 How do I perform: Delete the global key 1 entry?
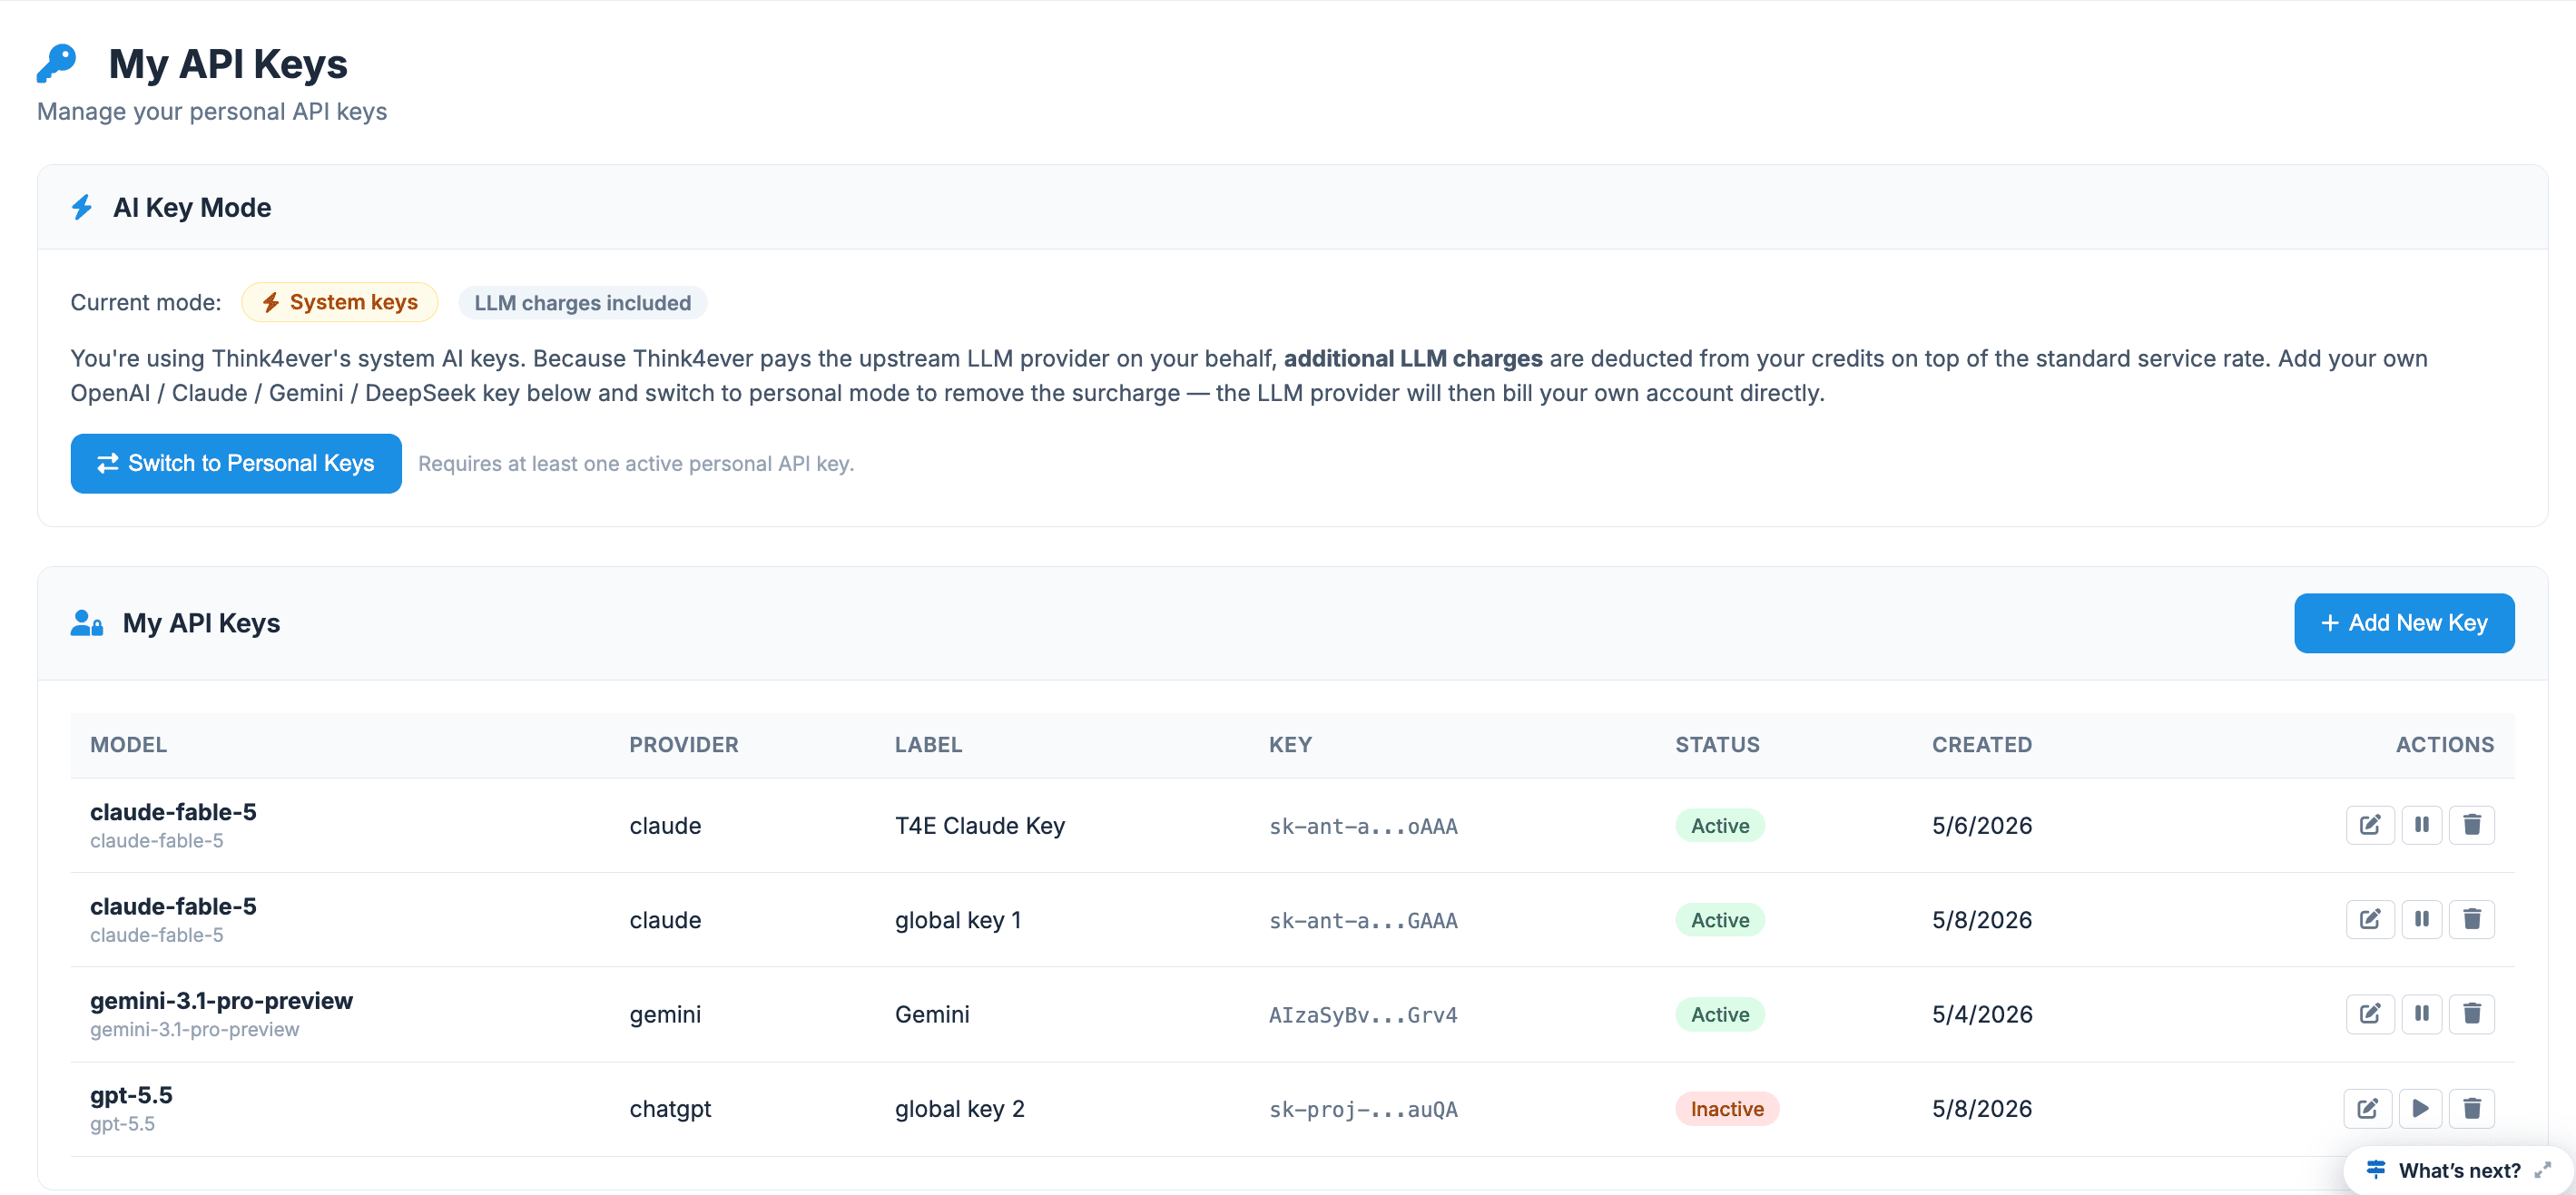point(2472,919)
